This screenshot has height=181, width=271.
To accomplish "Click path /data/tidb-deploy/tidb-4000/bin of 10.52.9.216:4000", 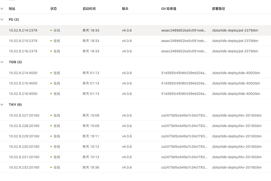I will tap(236, 93).
